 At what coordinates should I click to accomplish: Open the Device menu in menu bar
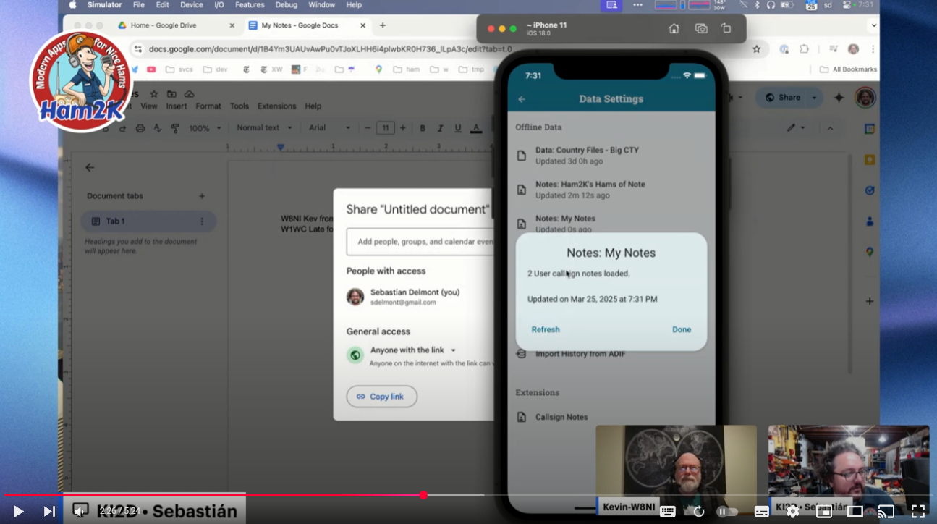click(191, 5)
